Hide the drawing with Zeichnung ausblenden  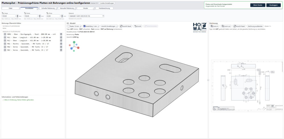point(255,26)
